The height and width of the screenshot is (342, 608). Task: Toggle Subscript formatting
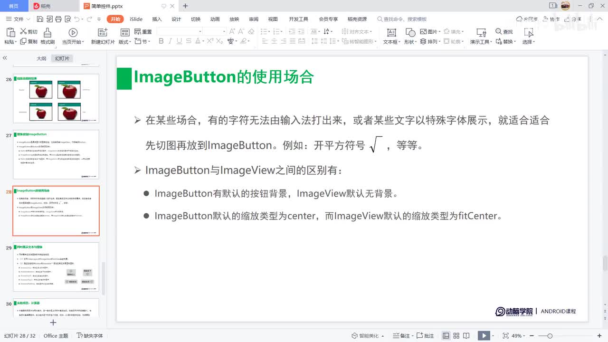click(219, 41)
